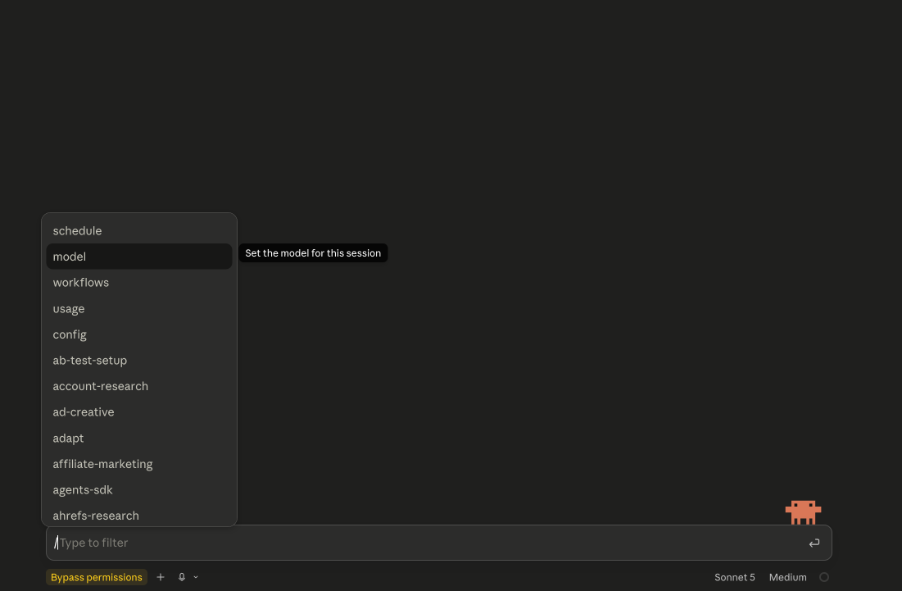Pick the usage command
This screenshot has width=902, height=591.
click(139, 308)
